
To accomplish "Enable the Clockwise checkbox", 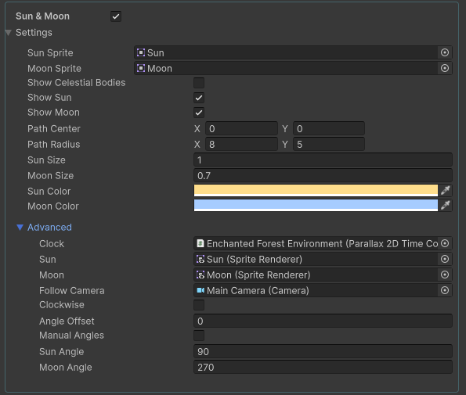I will 199,305.
